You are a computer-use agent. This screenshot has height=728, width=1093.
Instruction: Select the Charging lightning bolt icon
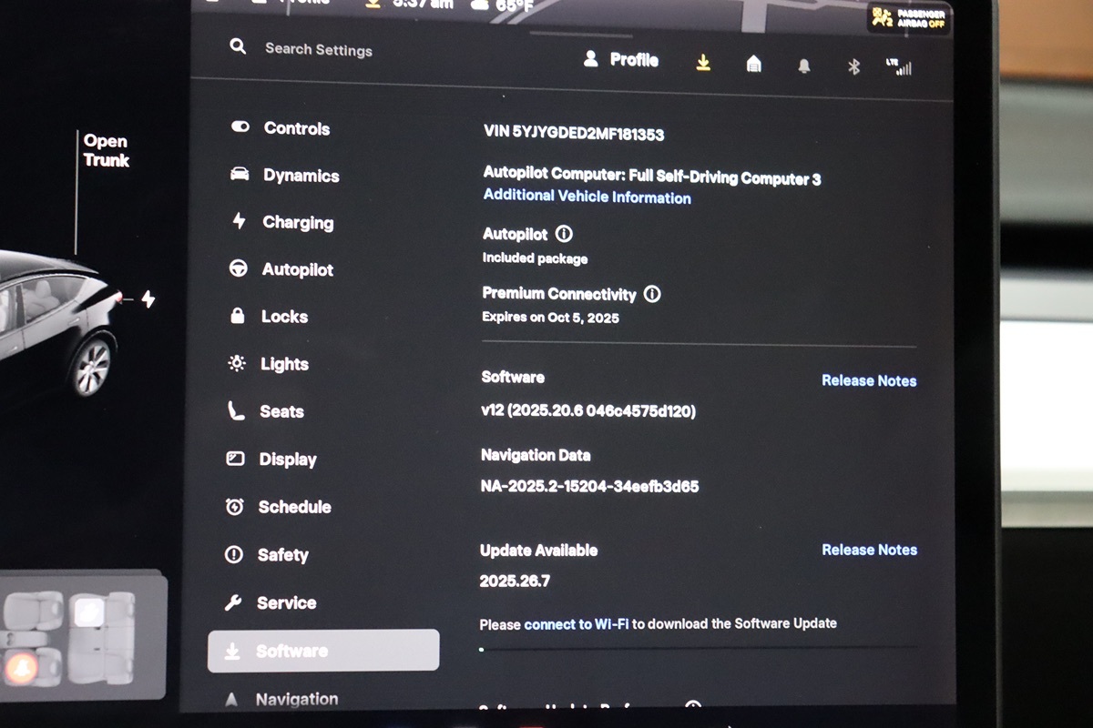click(x=239, y=221)
